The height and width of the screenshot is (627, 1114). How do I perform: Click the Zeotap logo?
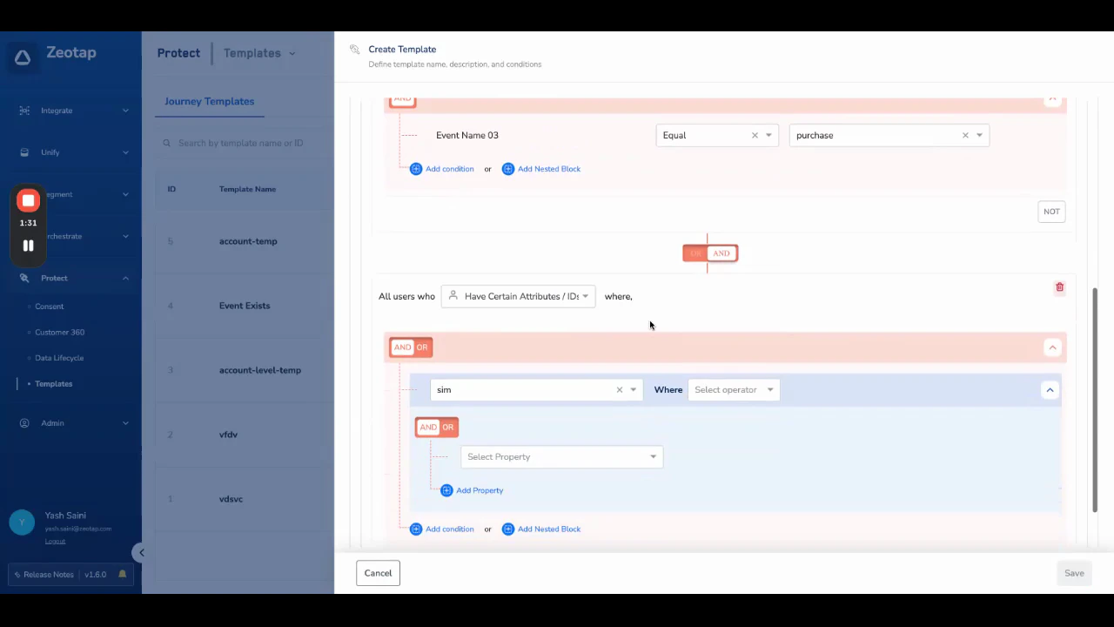[23, 56]
